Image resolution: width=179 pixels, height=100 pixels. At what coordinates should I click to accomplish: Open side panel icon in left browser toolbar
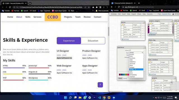pos(100,7)
